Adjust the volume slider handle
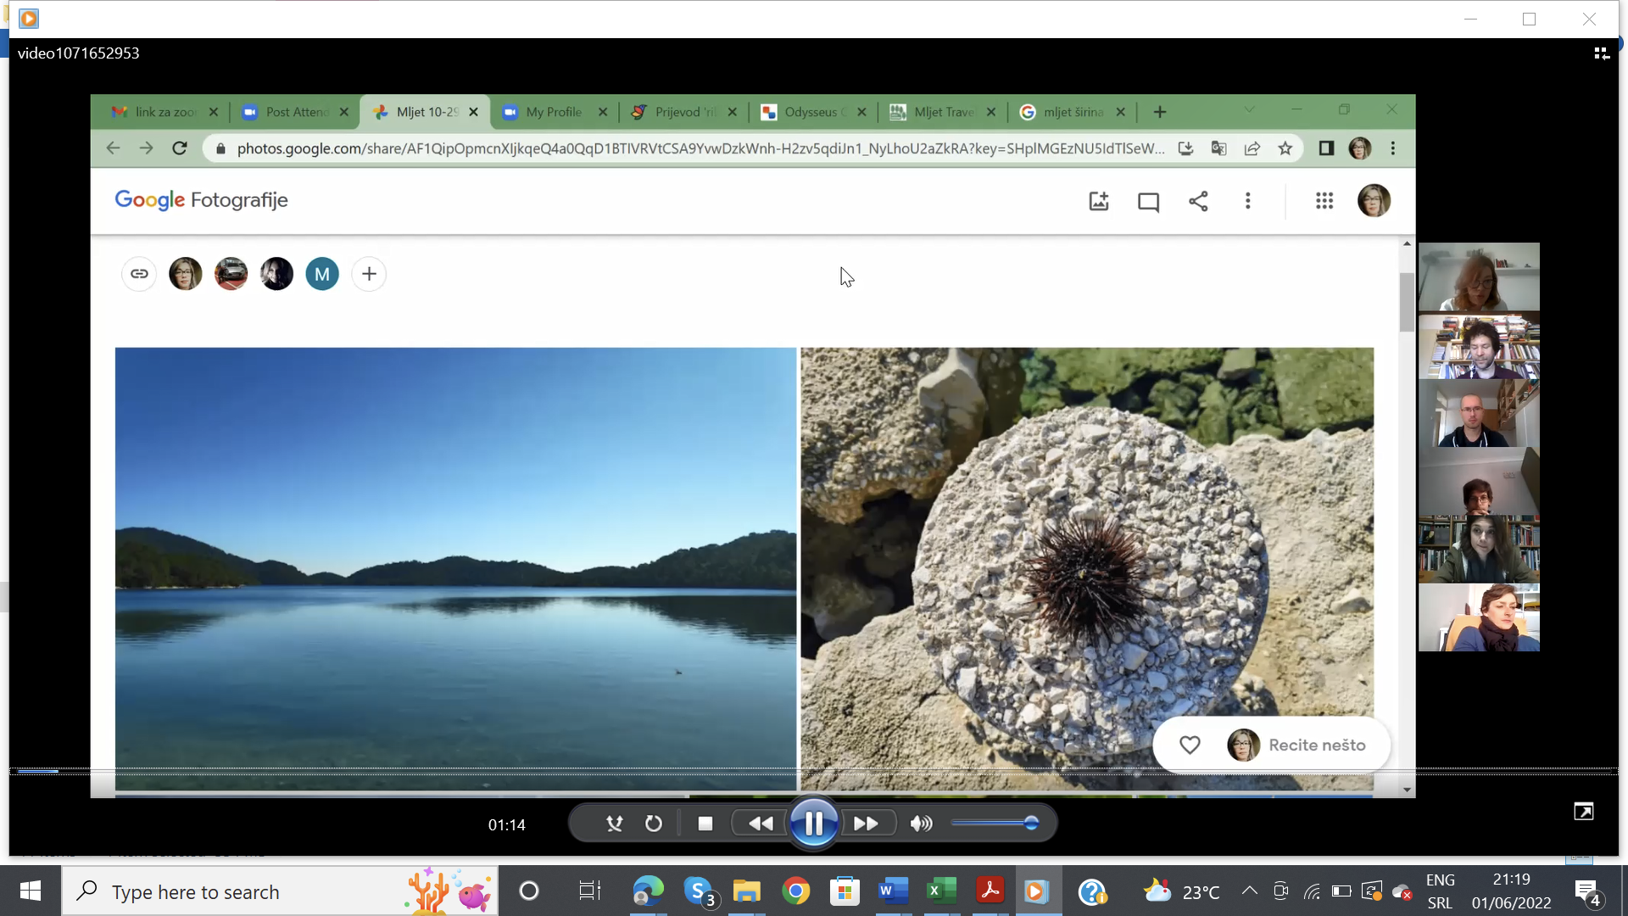The width and height of the screenshot is (1628, 916). [1031, 824]
